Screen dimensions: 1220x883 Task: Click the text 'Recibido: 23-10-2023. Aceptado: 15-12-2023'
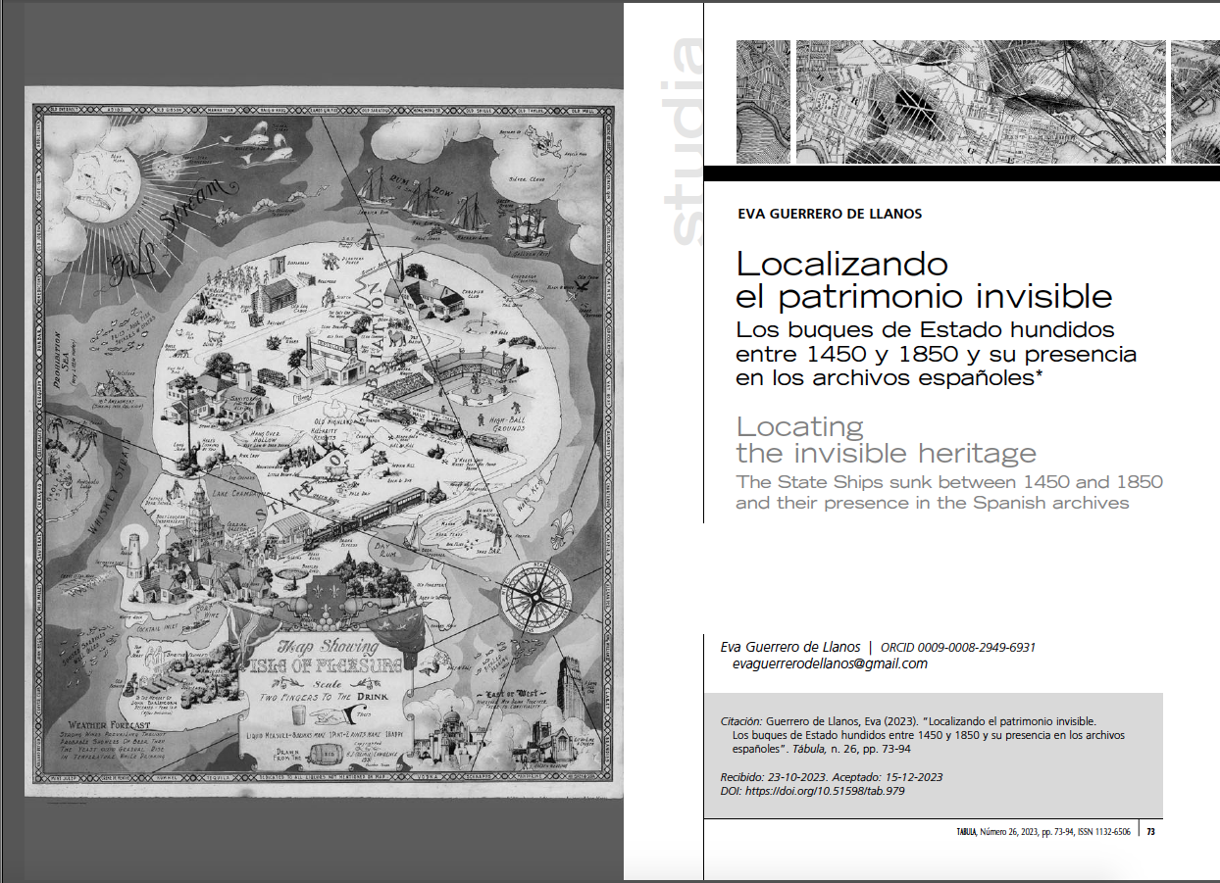[x=831, y=777]
